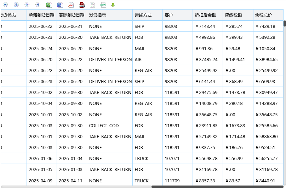286x188 pixels.
Task: Go to the next report page
Action: (x=27, y=5)
